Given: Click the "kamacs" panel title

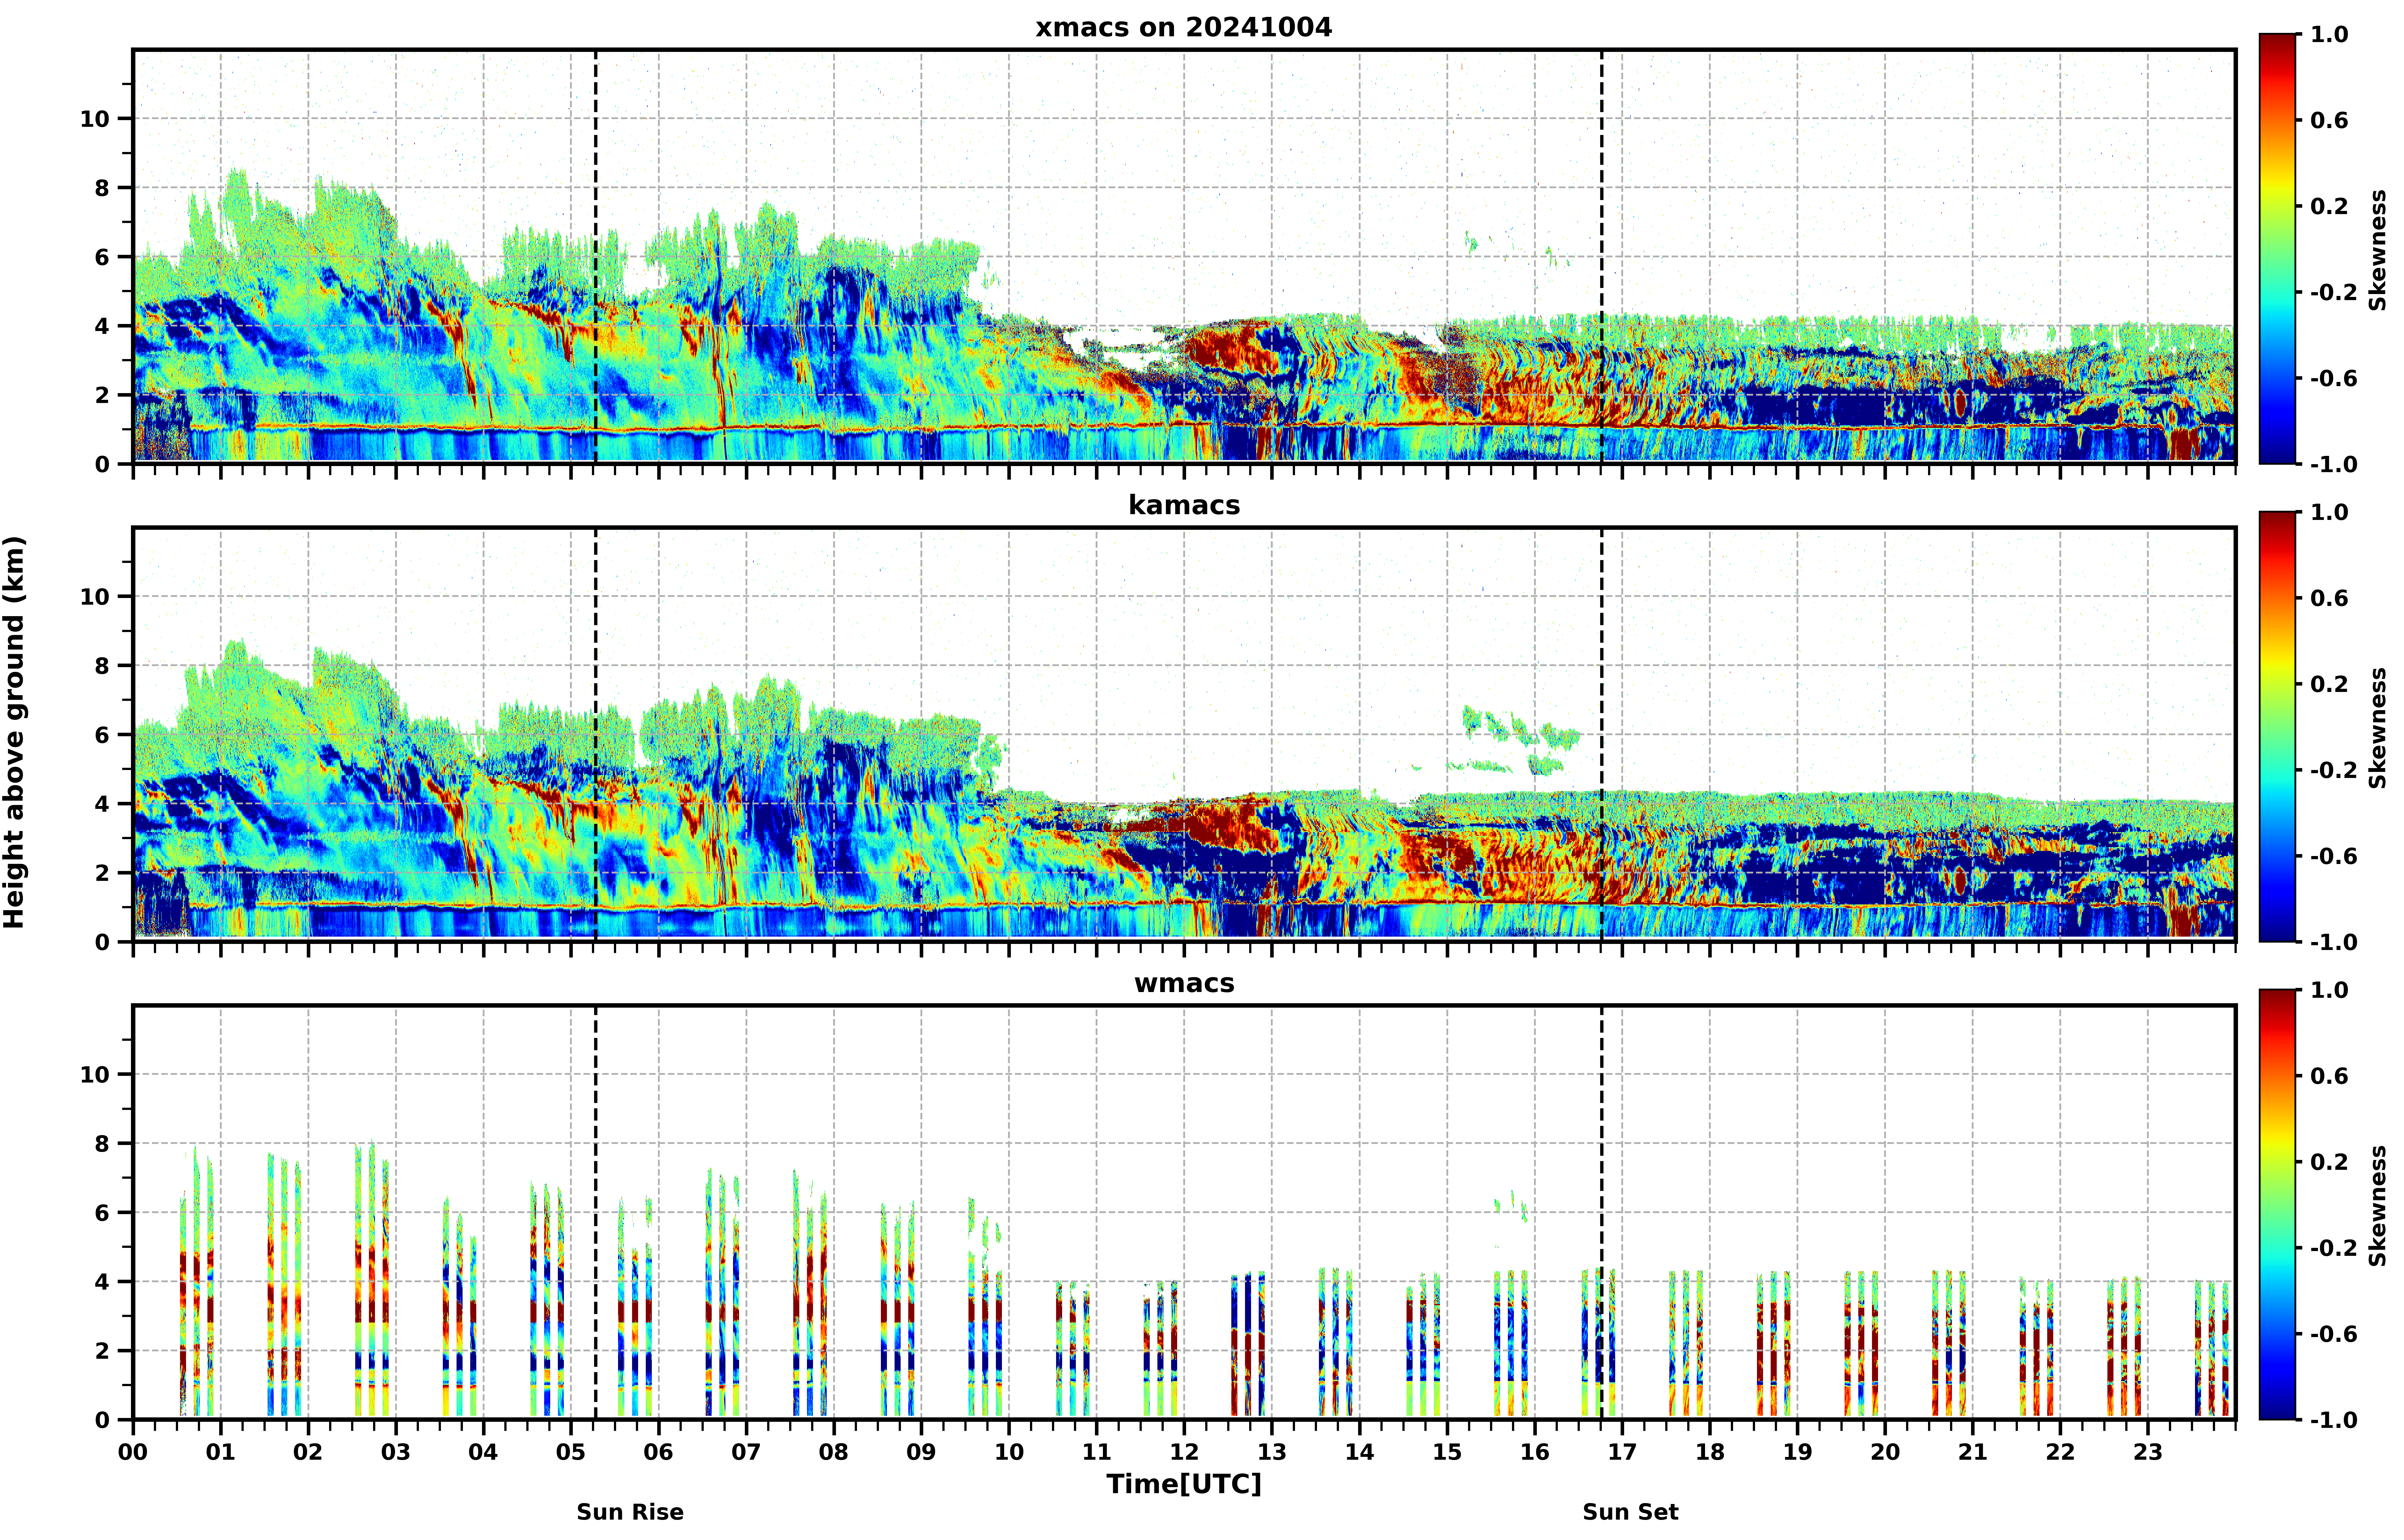Looking at the screenshot, I should pyautogui.click(x=1184, y=505).
